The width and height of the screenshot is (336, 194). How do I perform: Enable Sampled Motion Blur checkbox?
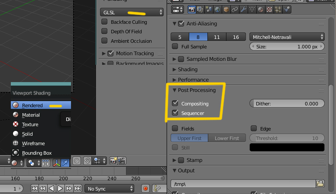[x=181, y=59]
